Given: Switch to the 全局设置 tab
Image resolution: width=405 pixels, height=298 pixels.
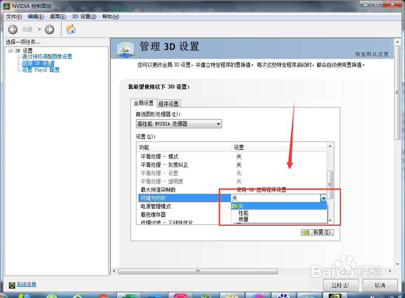Looking at the screenshot, I should (143, 103).
